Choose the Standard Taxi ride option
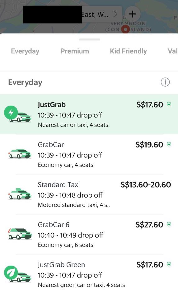The image size is (178, 296). (89, 194)
